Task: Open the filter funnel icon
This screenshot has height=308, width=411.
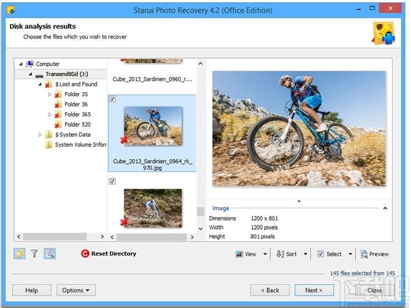Action: pos(35,253)
